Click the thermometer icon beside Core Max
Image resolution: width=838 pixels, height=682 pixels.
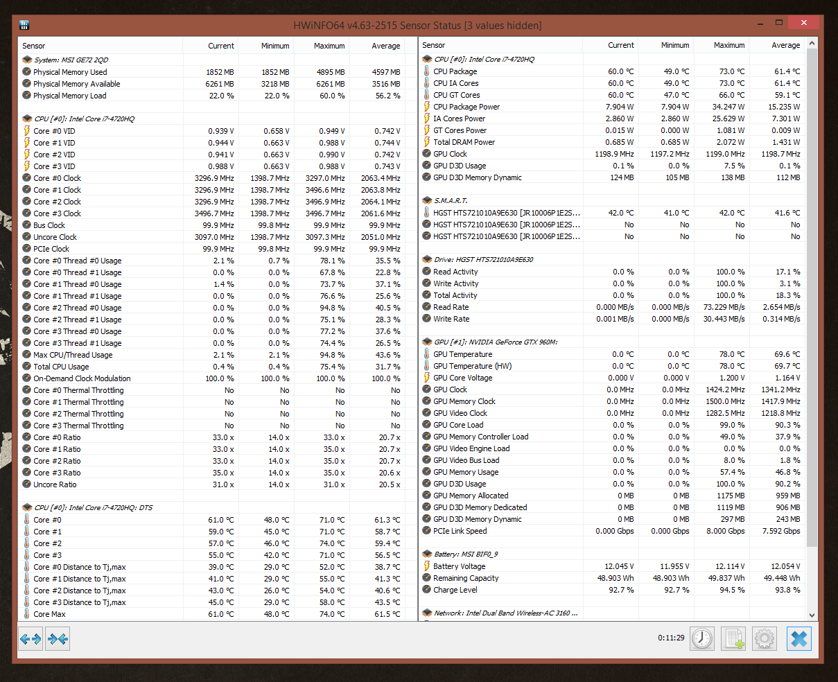point(27,614)
